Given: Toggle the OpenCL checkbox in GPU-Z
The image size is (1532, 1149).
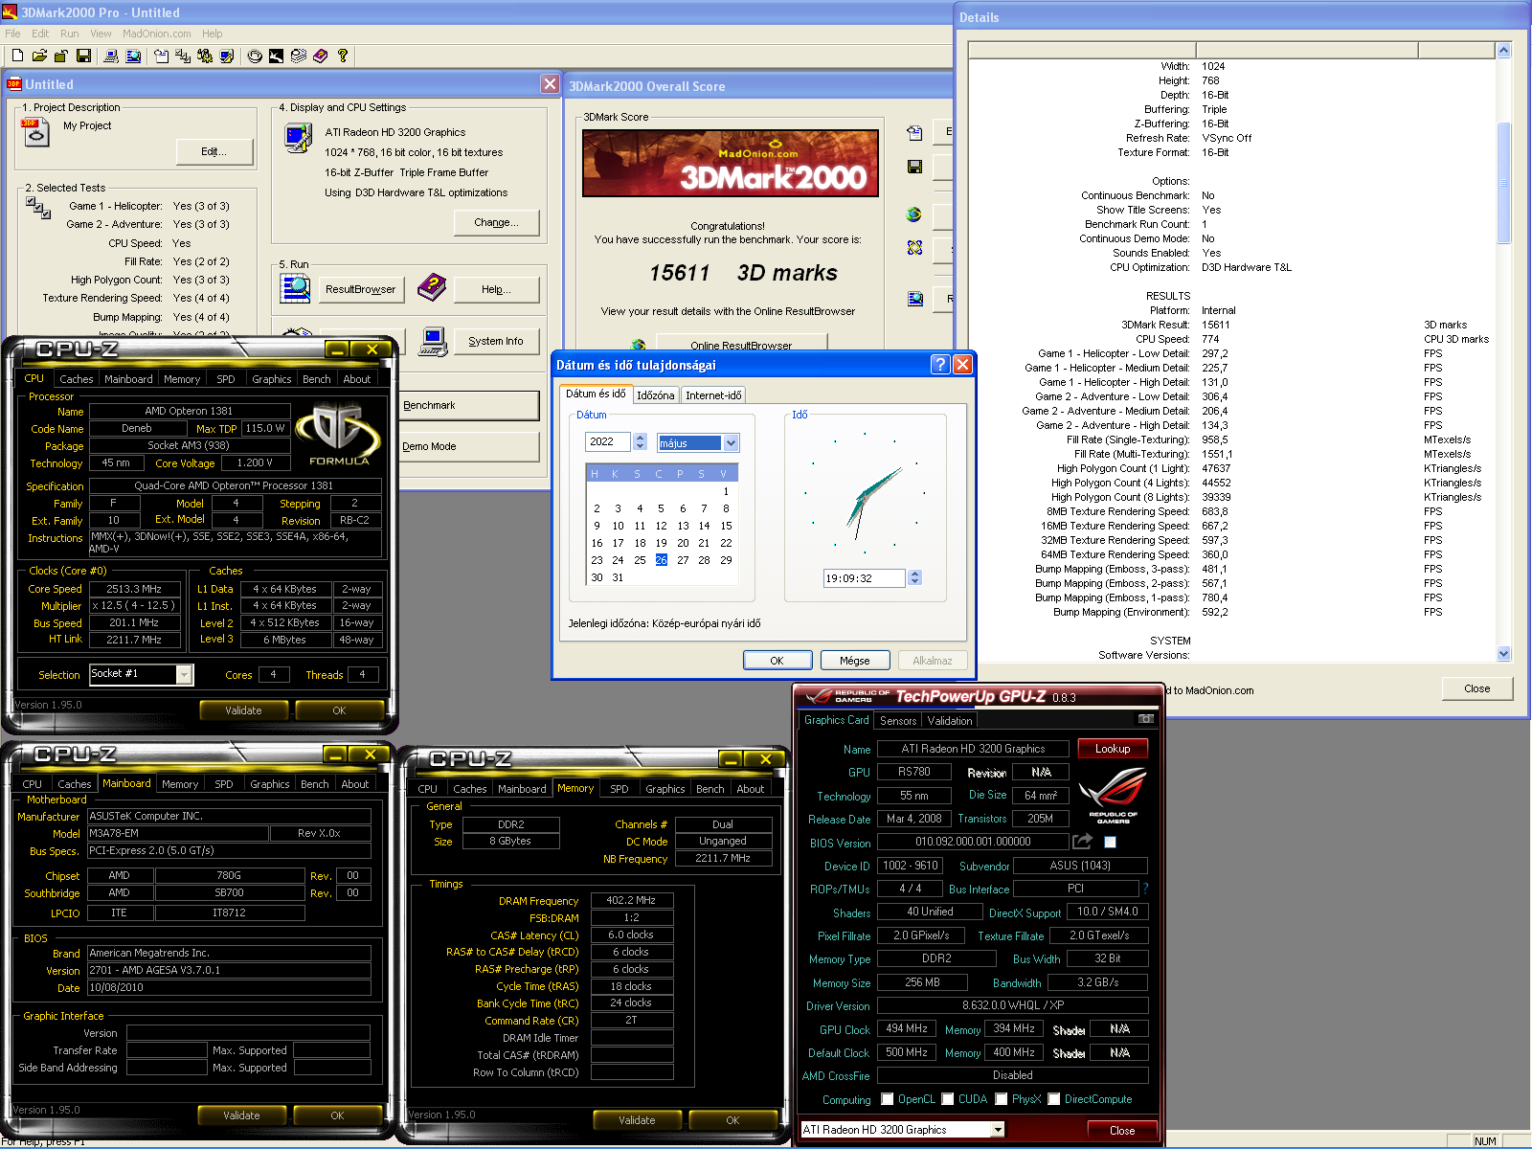Looking at the screenshot, I should coord(888,1099).
